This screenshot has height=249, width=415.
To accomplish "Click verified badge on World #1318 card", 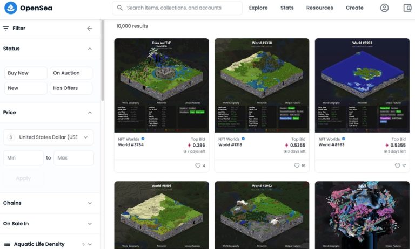I will (243, 139).
